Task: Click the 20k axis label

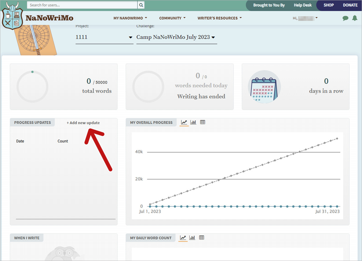Action: 139,179
